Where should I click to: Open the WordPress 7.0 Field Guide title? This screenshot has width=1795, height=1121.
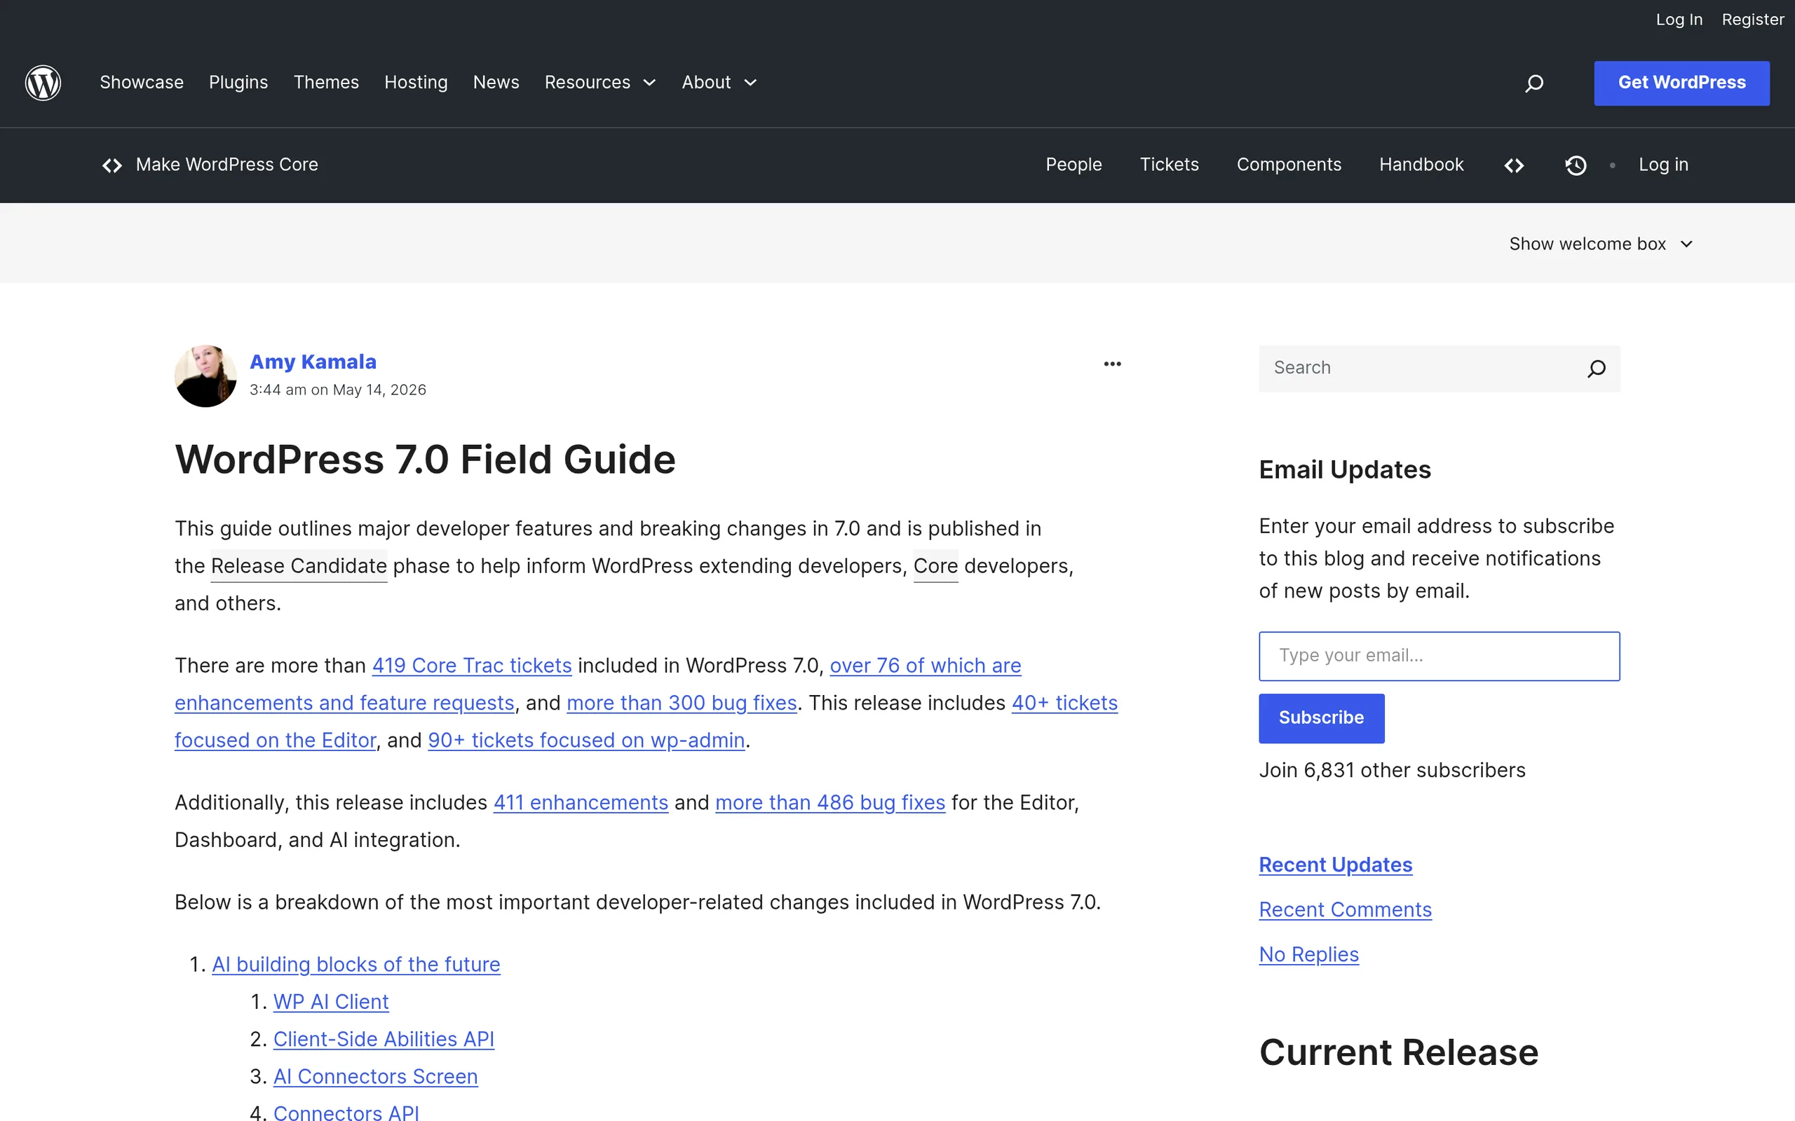(x=425, y=460)
